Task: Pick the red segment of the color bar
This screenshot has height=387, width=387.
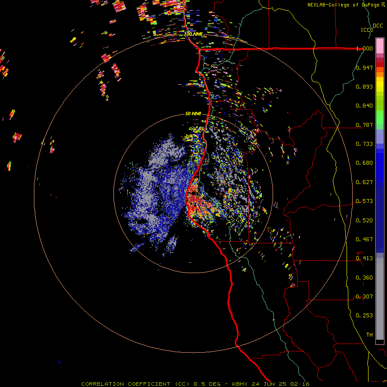Action: (x=380, y=64)
